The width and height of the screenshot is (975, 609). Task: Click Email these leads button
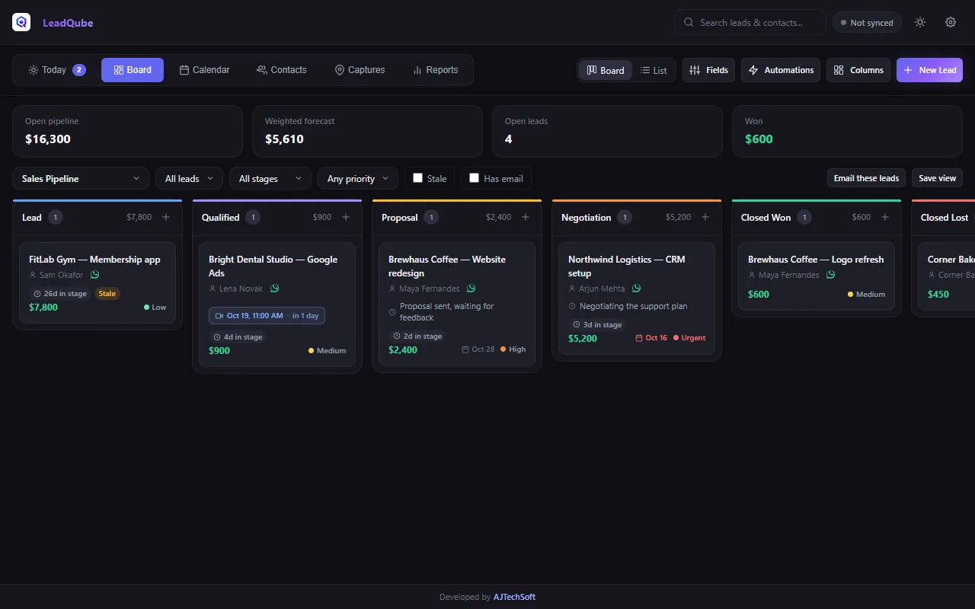point(866,178)
